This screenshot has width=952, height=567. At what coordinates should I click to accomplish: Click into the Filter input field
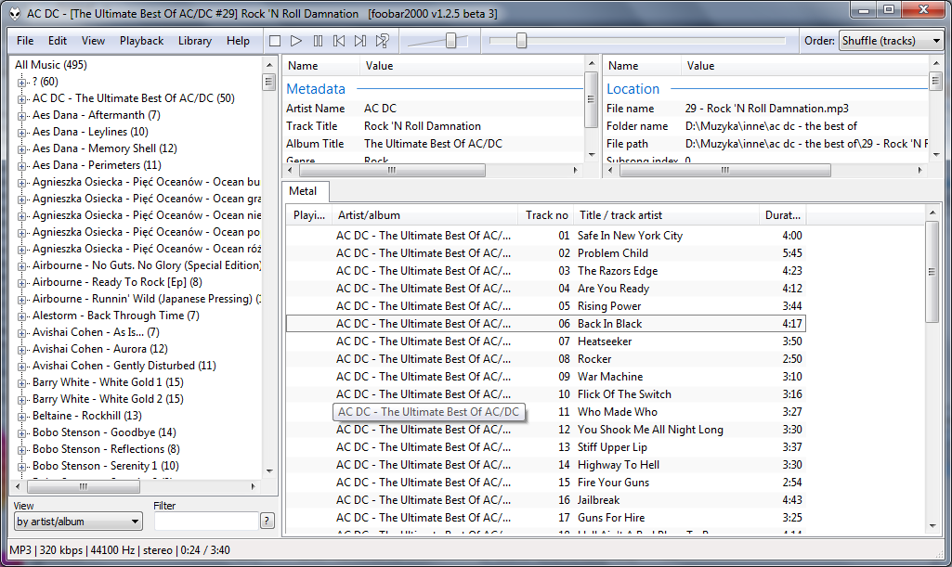point(206,521)
